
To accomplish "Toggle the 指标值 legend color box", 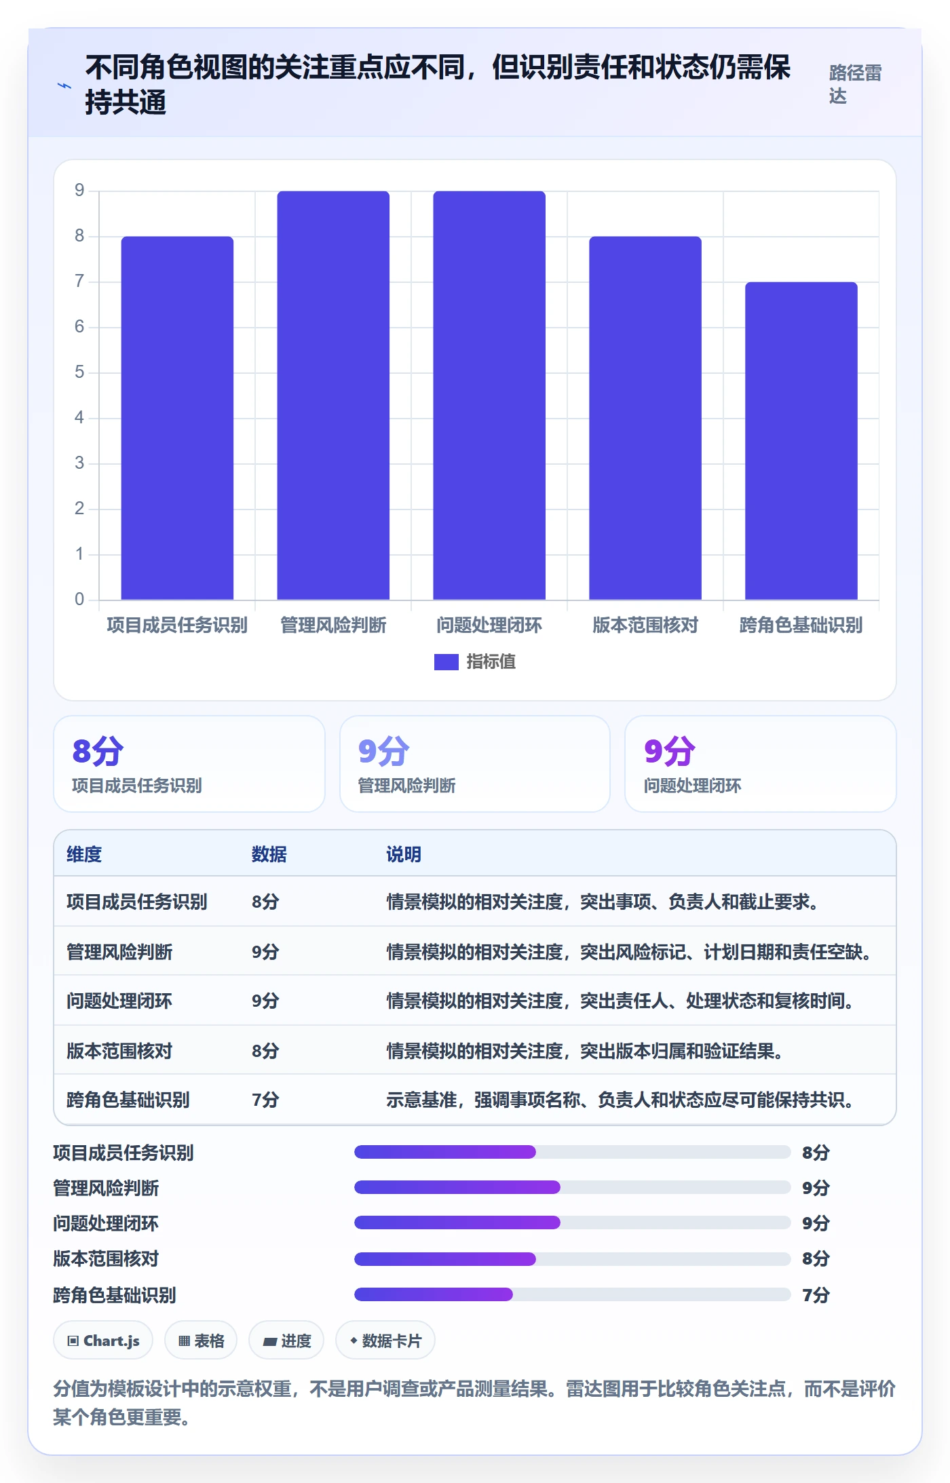I will tap(446, 661).
